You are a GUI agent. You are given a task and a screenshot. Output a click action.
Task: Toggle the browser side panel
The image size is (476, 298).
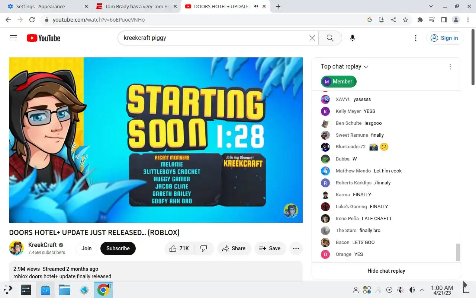click(444, 20)
